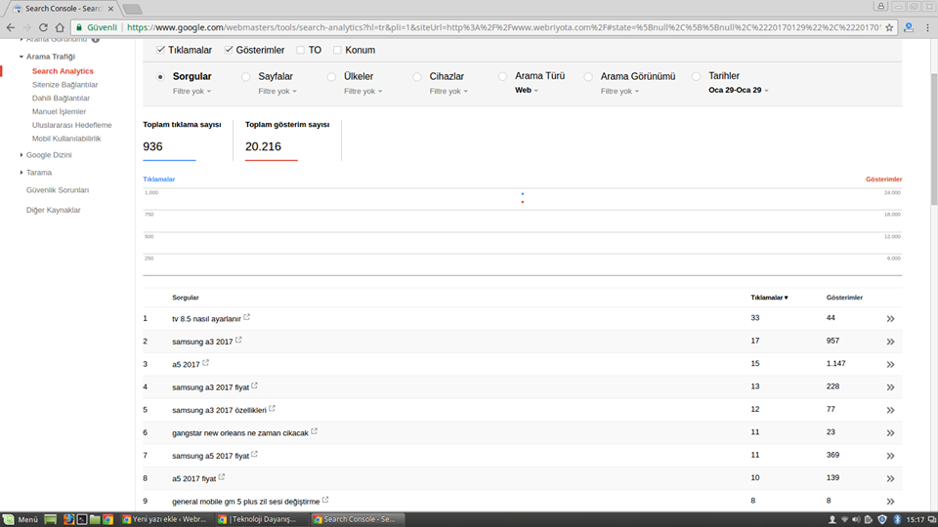
Task: Open external link icon for 'general mobile gm 5 plus' query
Action: pos(325,500)
